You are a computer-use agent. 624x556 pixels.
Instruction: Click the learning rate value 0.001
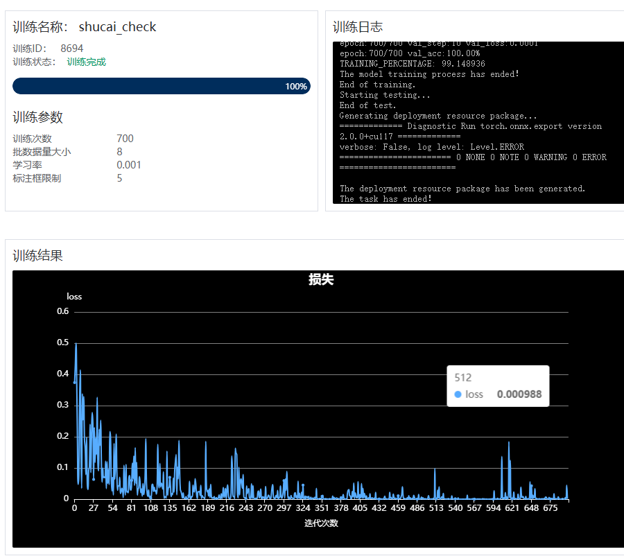coord(129,165)
